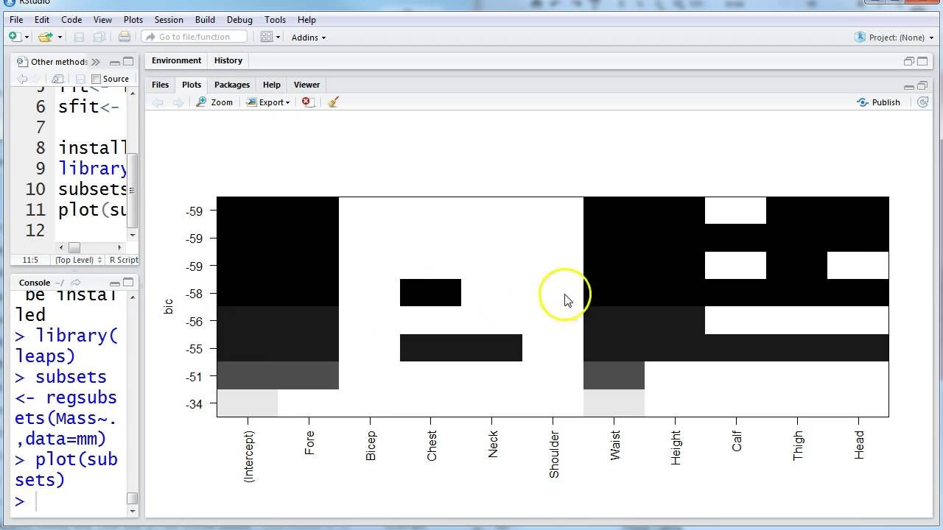
Task: Refresh the current plot icon
Action: pyautogui.click(x=922, y=102)
